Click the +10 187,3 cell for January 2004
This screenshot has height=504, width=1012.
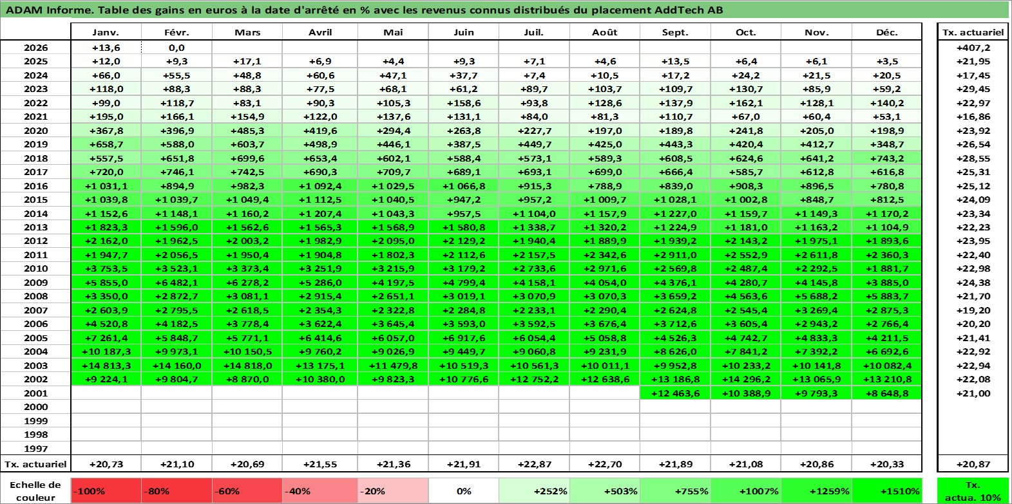tap(106, 351)
